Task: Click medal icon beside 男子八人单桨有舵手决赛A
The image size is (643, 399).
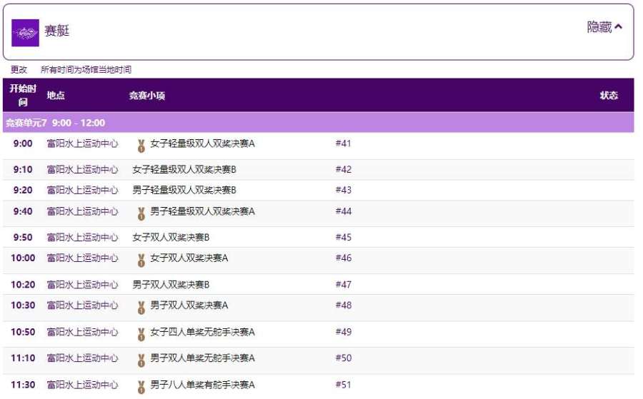Action: pyautogui.click(x=141, y=387)
